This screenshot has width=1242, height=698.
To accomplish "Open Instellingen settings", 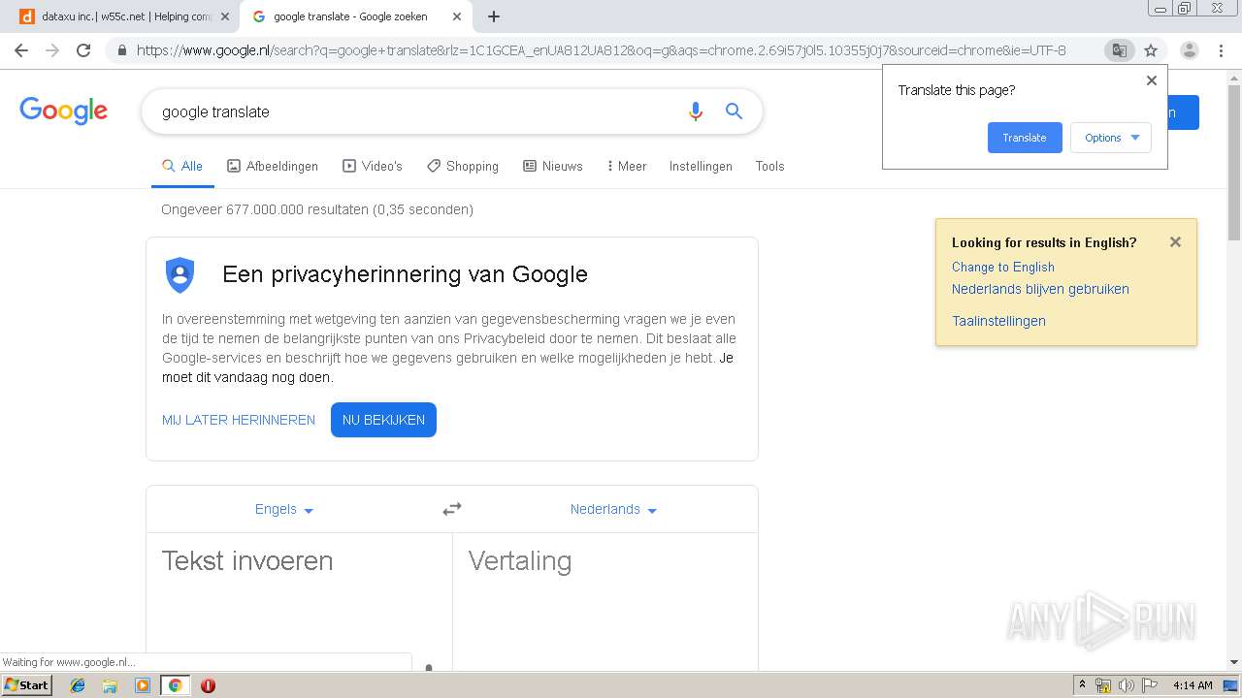I will [x=701, y=166].
